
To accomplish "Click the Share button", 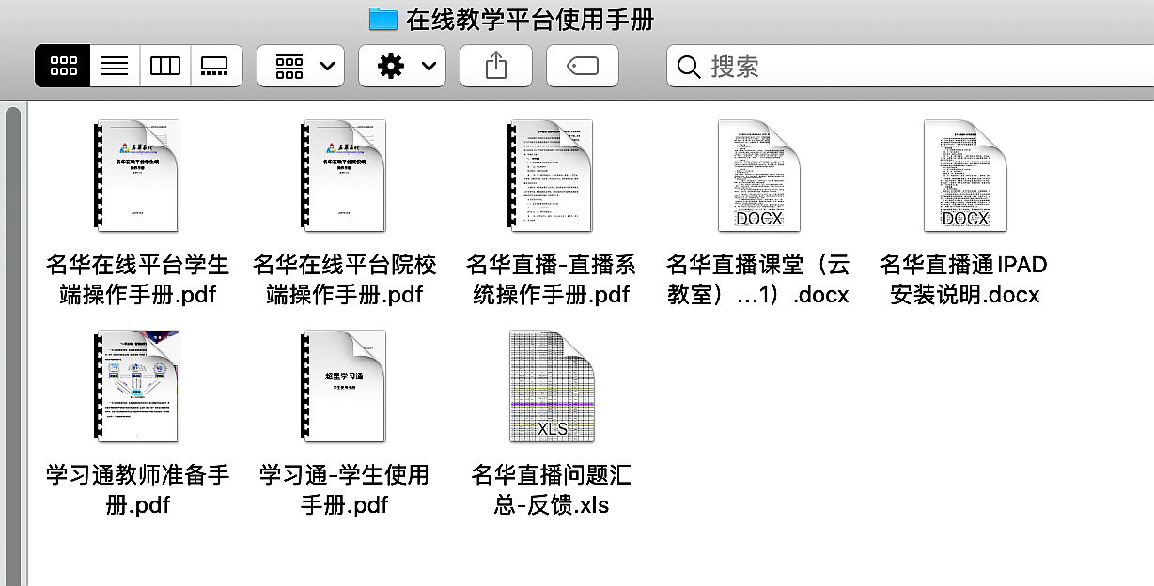I will click(496, 67).
